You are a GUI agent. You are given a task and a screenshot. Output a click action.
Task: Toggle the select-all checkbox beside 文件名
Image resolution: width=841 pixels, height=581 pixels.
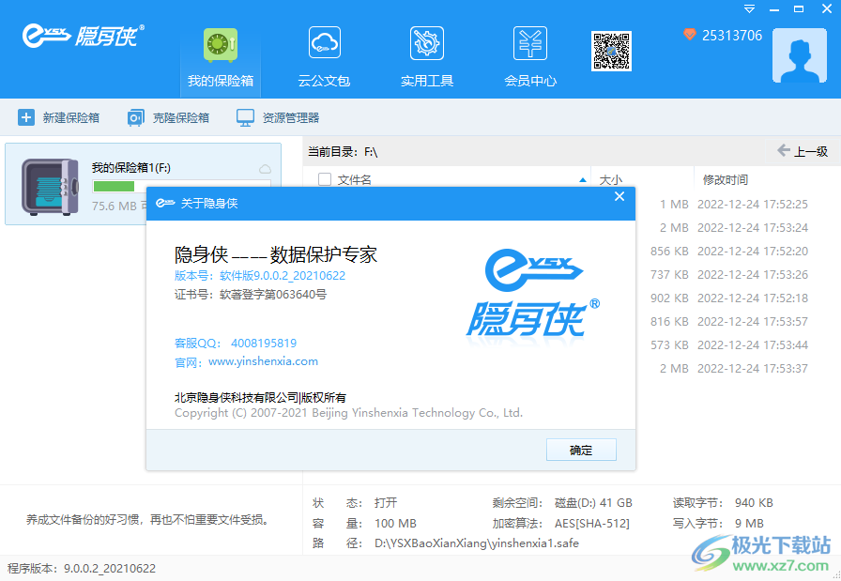(324, 178)
